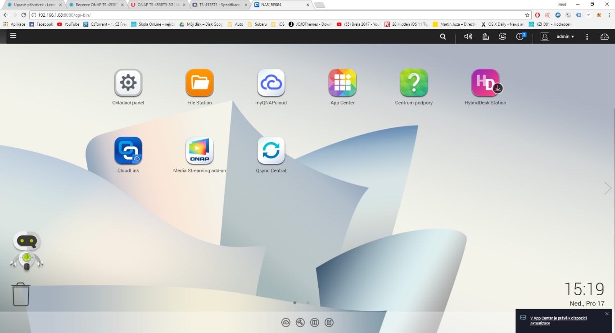
Task: Open the Ovládací panel app
Action: click(x=128, y=83)
